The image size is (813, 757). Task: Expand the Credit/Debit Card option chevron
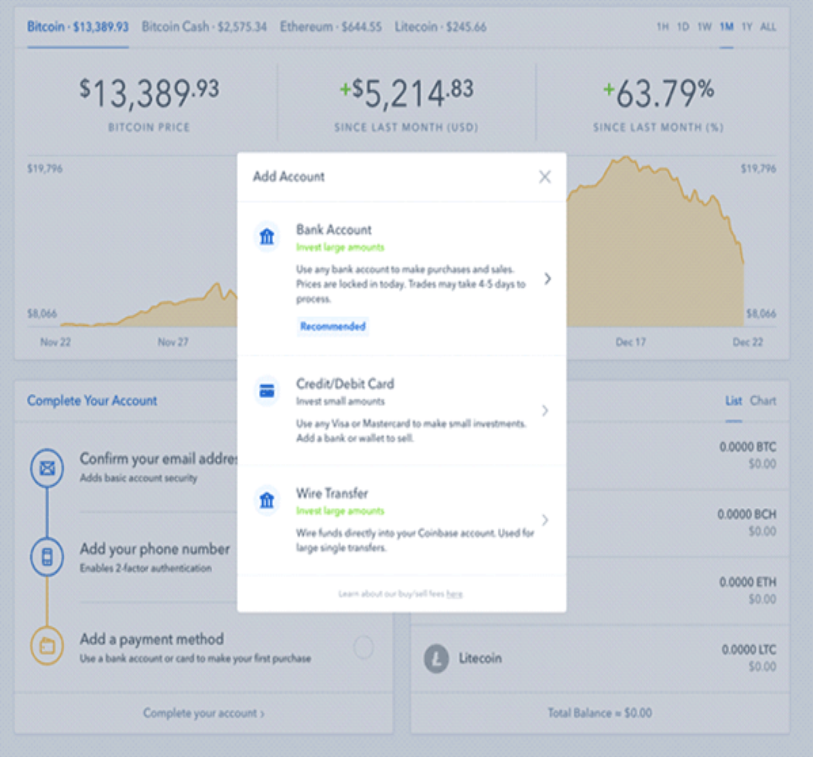click(545, 411)
